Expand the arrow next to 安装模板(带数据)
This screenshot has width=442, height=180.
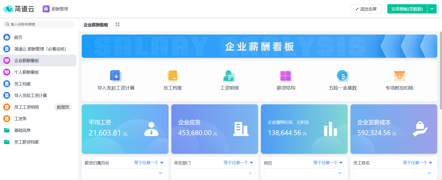pyautogui.click(x=432, y=9)
